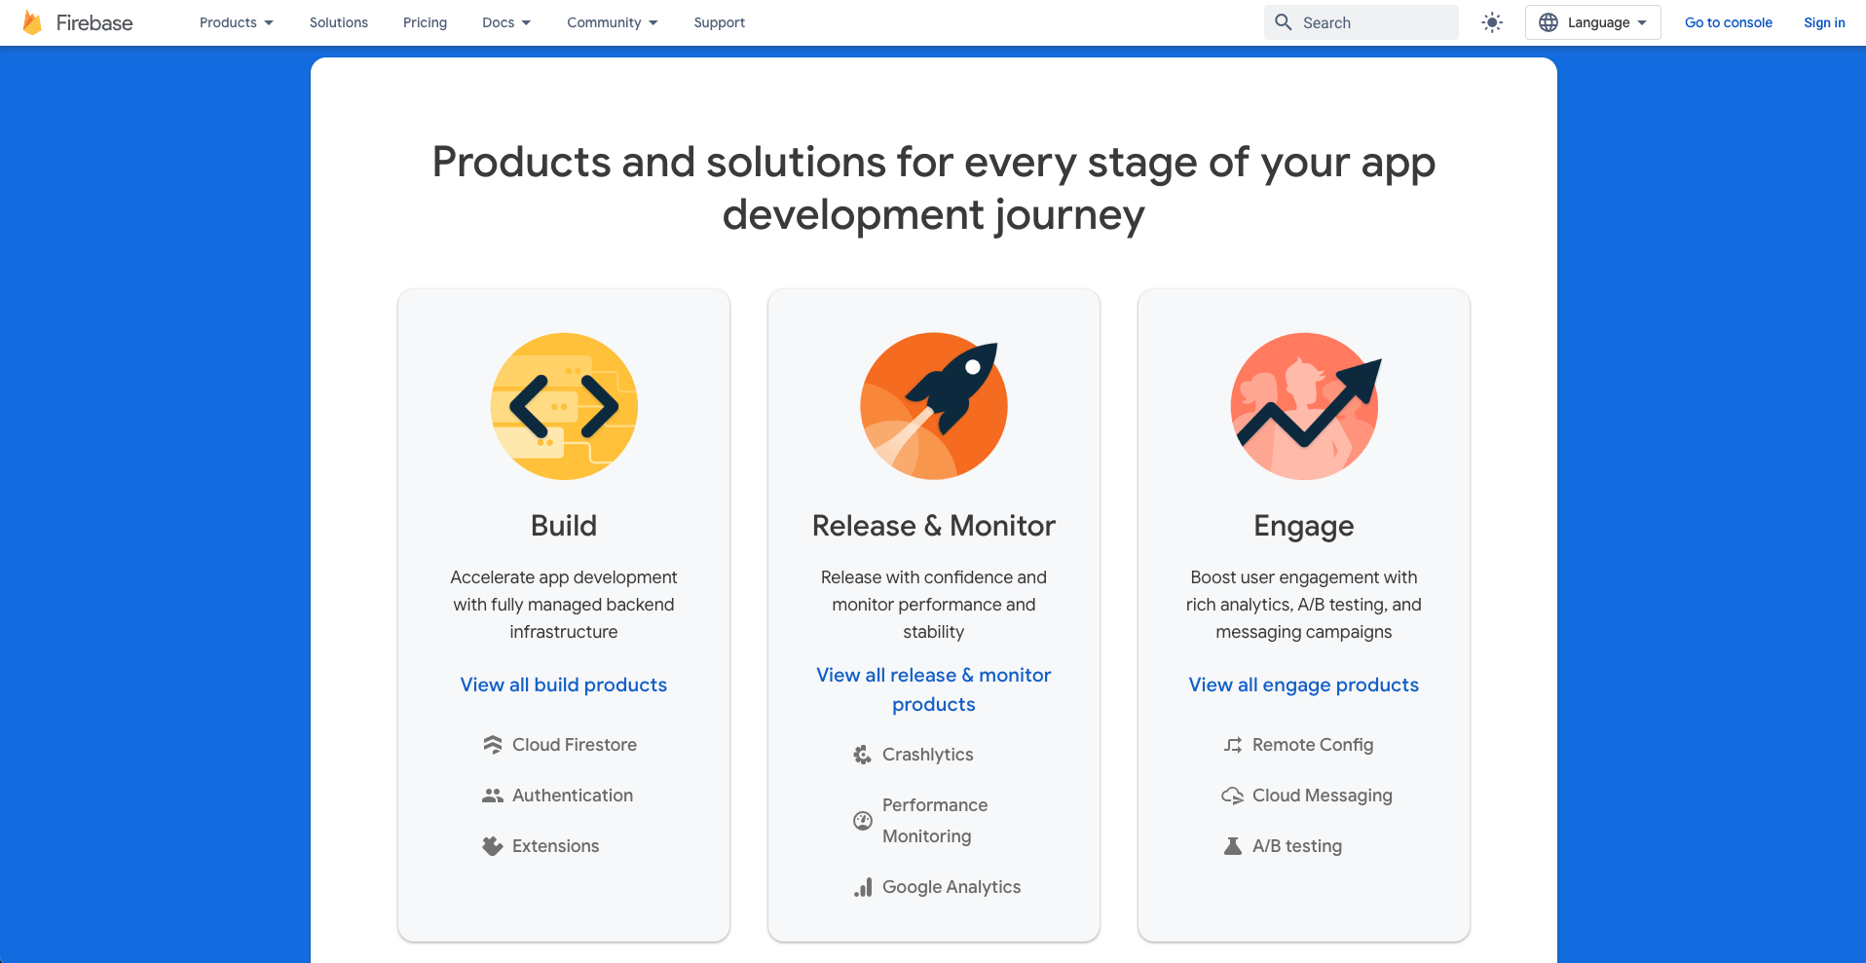Click the Engage card heading
The image size is (1866, 963).
tap(1304, 527)
